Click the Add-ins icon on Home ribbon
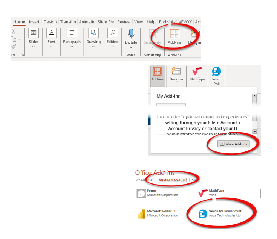The image size is (277, 239). (174, 34)
